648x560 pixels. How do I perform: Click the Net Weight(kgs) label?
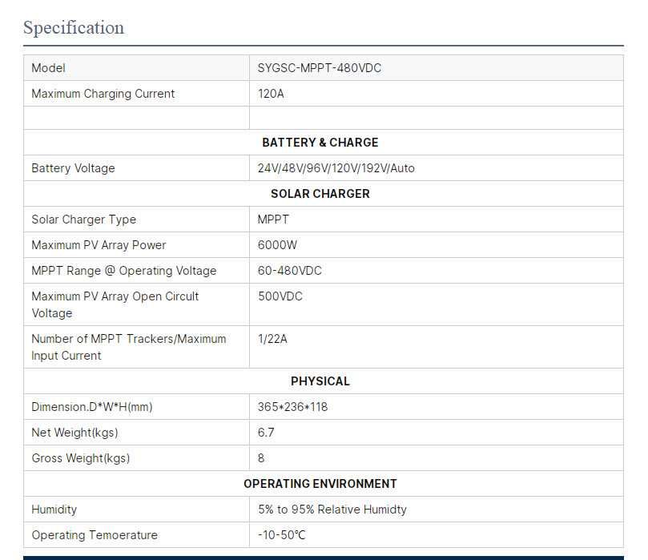(x=74, y=433)
